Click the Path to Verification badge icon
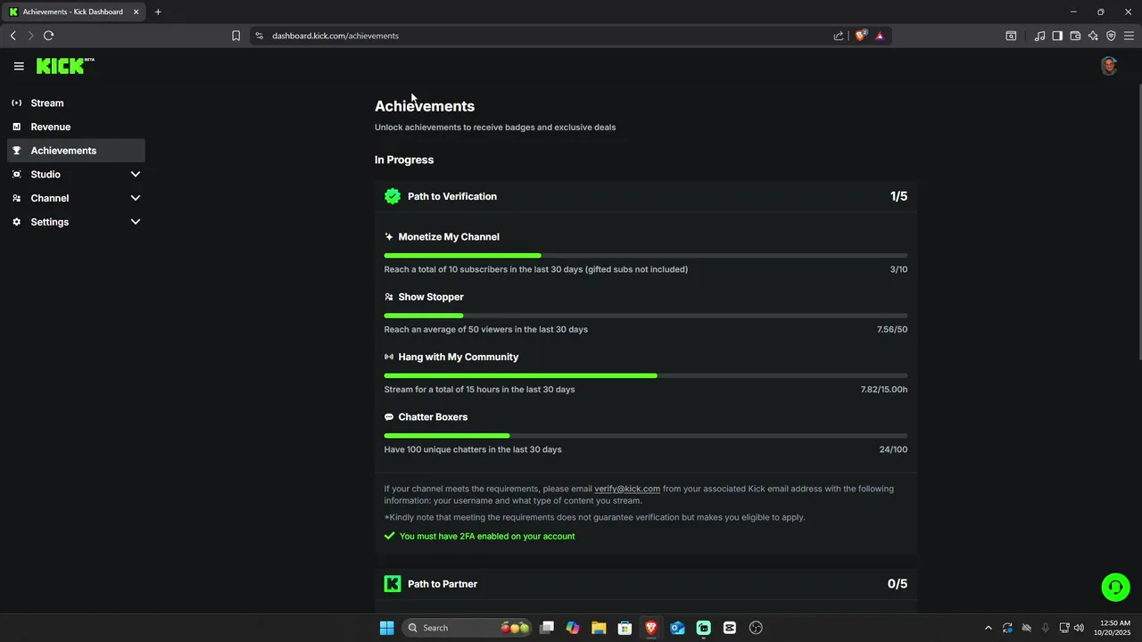The width and height of the screenshot is (1142, 642). 393,196
